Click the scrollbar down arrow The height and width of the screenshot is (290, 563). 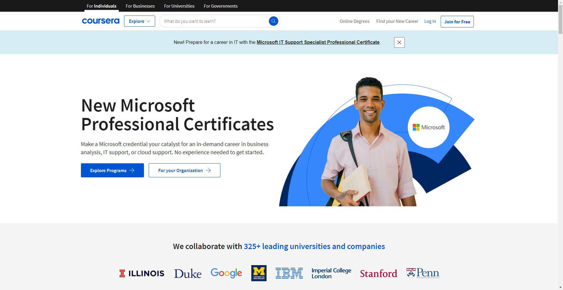coord(560,287)
